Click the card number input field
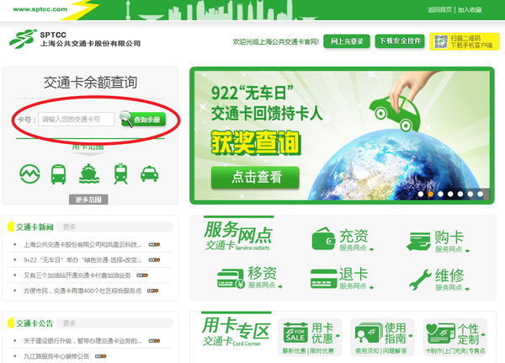 click(77, 120)
